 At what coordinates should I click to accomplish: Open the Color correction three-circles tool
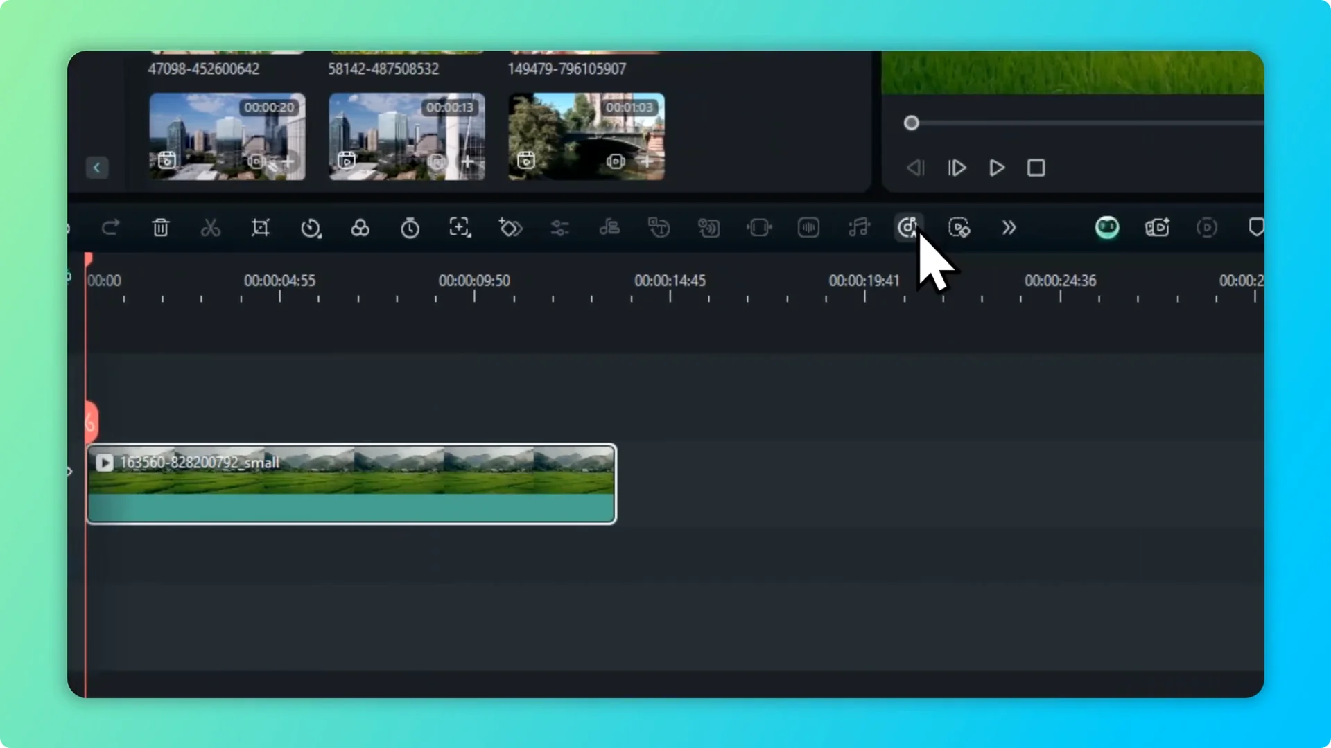pyautogui.click(x=360, y=227)
